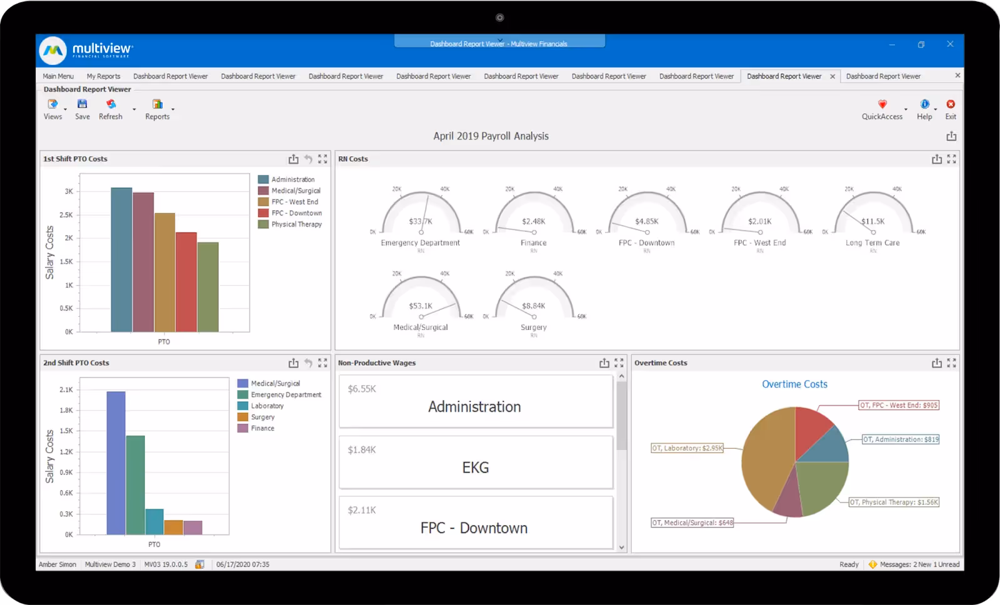Open the Views dropdown arrow
The width and height of the screenshot is (1000, 605).
pos(65,109)
